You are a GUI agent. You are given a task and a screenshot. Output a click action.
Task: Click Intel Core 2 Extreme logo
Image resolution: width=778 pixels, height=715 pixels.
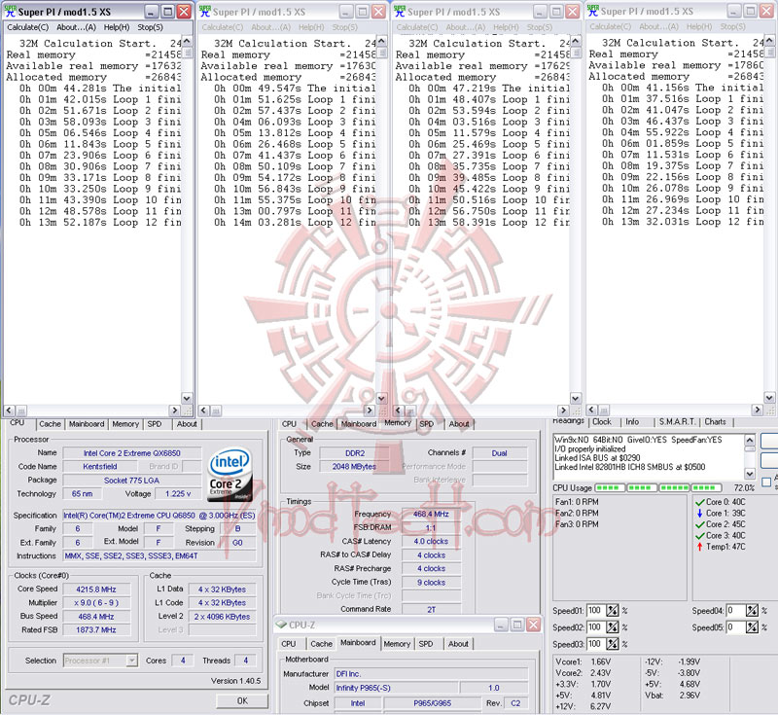(230, 475)
